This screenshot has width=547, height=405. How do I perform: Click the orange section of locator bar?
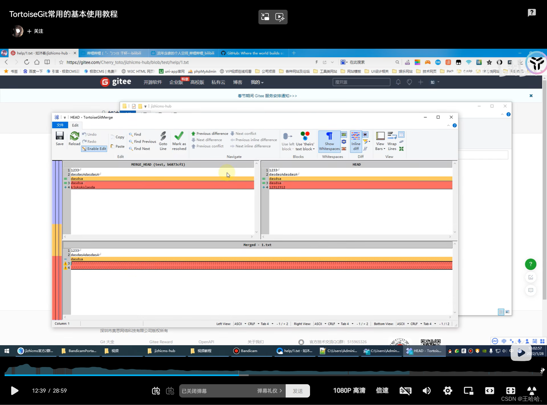(x=57, y=240)
